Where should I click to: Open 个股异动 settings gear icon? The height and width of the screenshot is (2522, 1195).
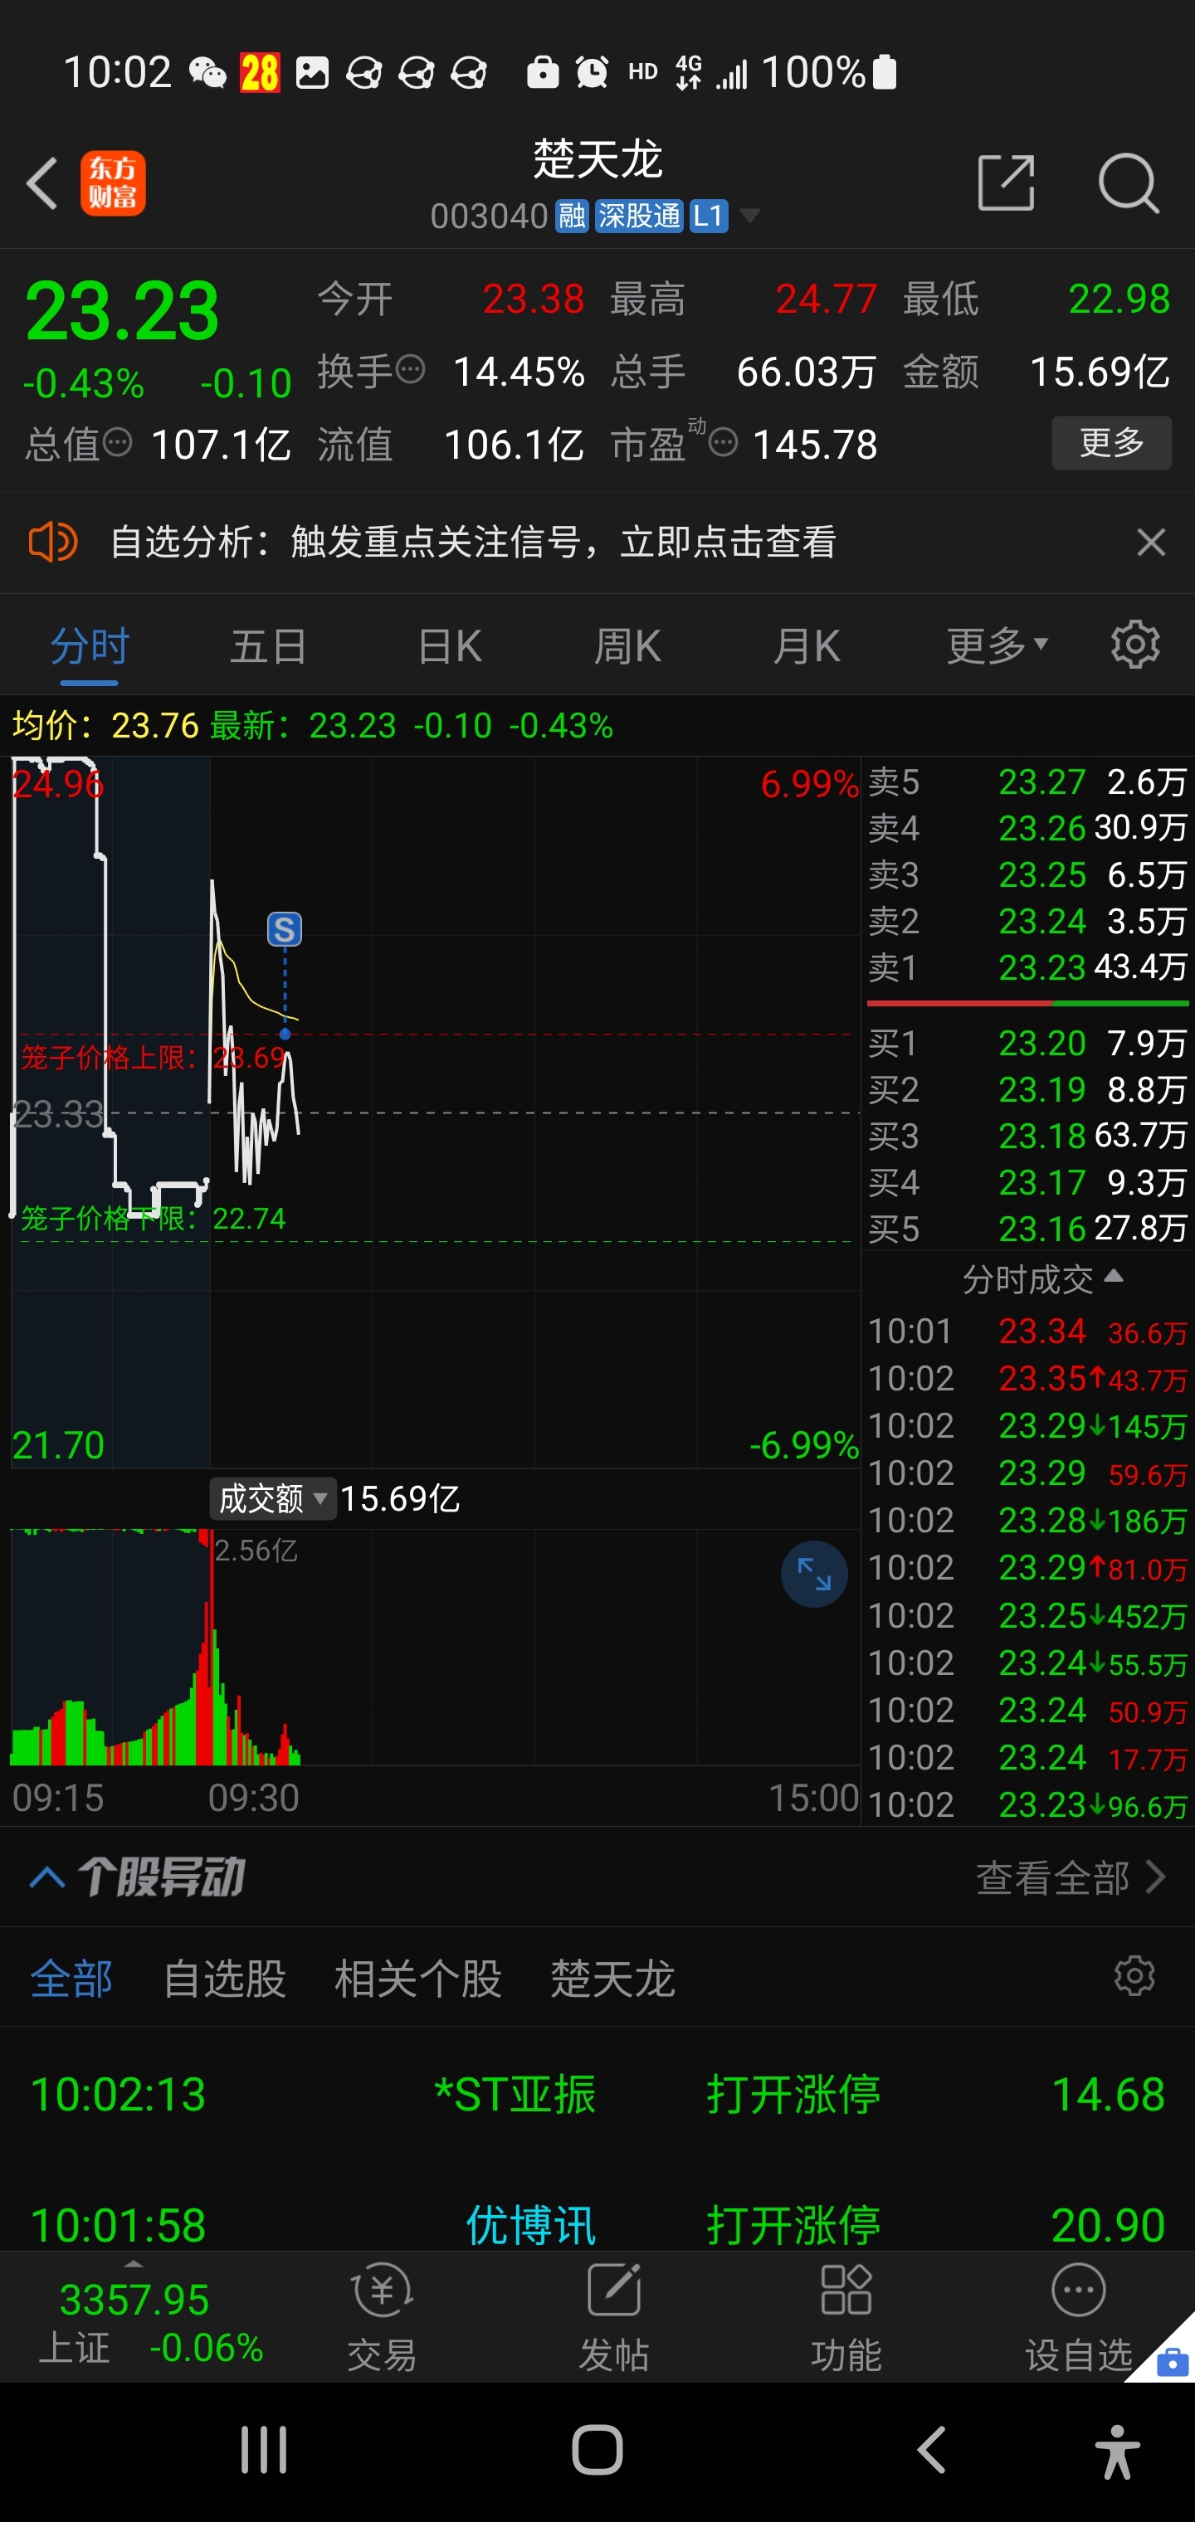pos(1134,1977)
